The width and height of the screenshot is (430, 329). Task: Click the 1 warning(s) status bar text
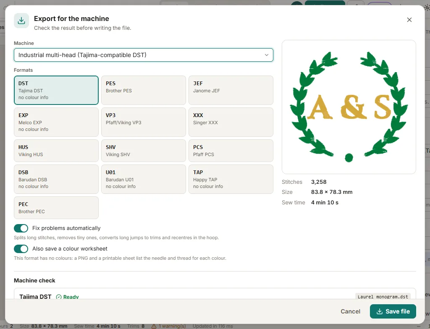[x=172, y=326]
